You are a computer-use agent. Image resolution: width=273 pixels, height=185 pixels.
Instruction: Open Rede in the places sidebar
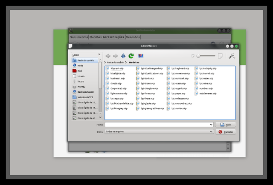(85, 65)
